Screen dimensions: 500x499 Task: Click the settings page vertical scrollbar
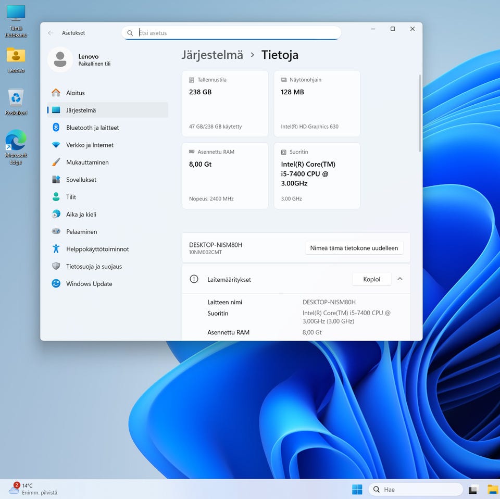[420, 114]
